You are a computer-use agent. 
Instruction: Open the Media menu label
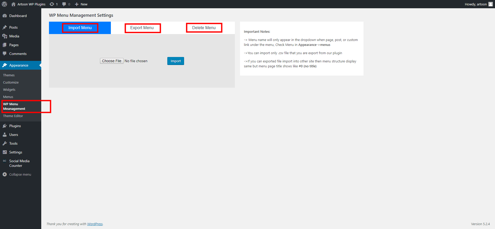click(x=14, y=36)
